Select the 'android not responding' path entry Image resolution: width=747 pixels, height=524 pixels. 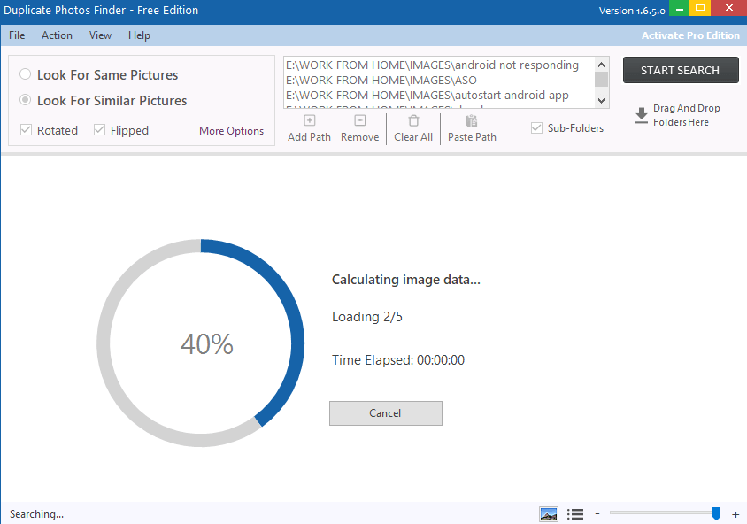432,65
